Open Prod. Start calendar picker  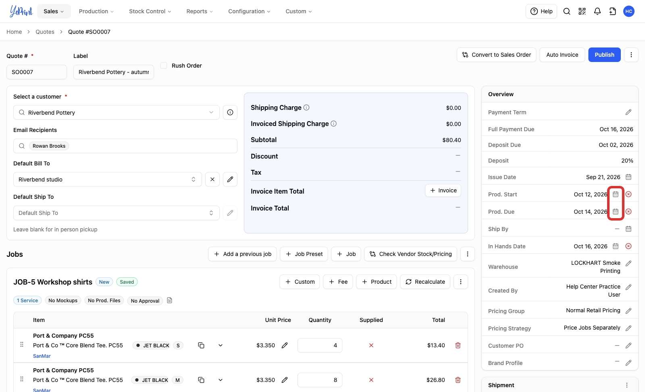click(616, 194)
